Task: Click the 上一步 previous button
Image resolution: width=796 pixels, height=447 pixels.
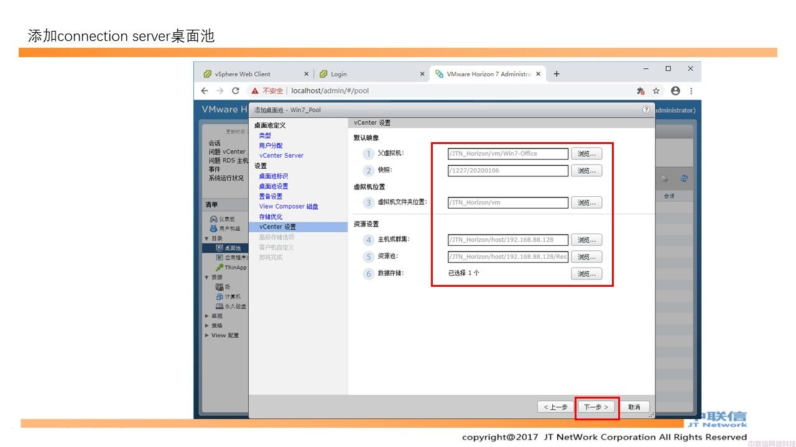Action: click(x=555, y=407)
